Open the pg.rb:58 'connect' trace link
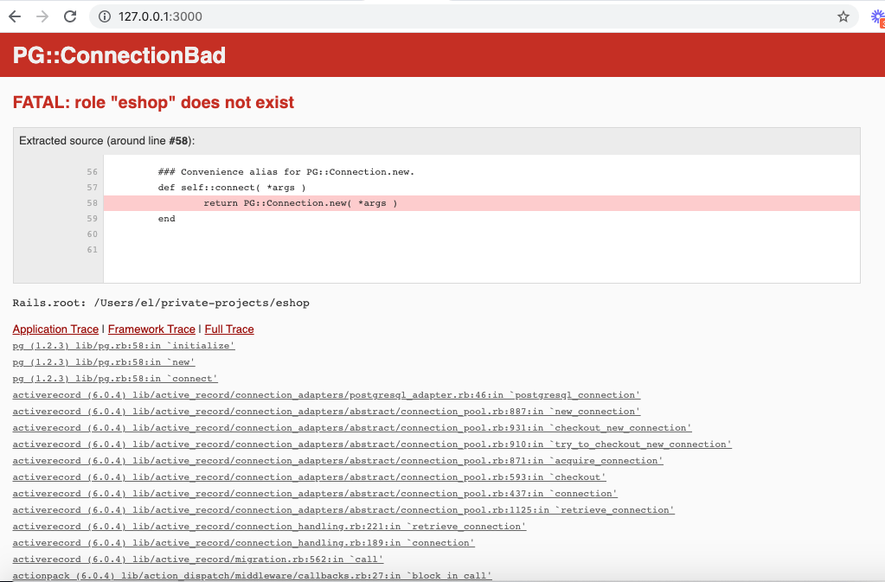 pyautogui.click(x=114, y=378)
